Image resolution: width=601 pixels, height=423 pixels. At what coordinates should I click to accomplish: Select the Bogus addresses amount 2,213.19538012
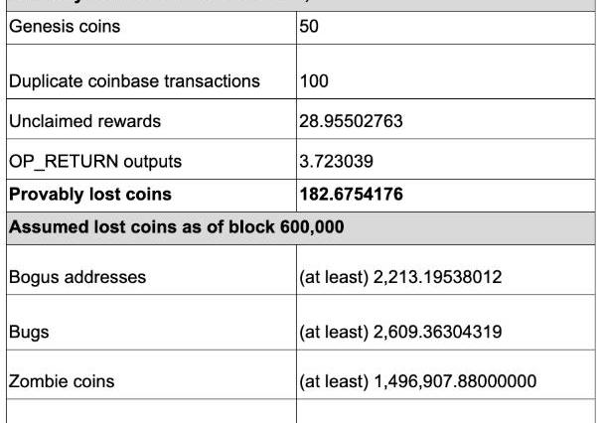point(400,277)
